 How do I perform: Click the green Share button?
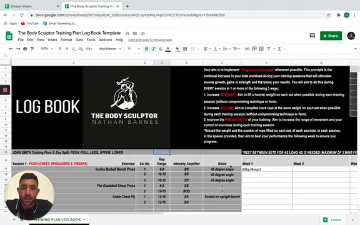tap(331, 36)
